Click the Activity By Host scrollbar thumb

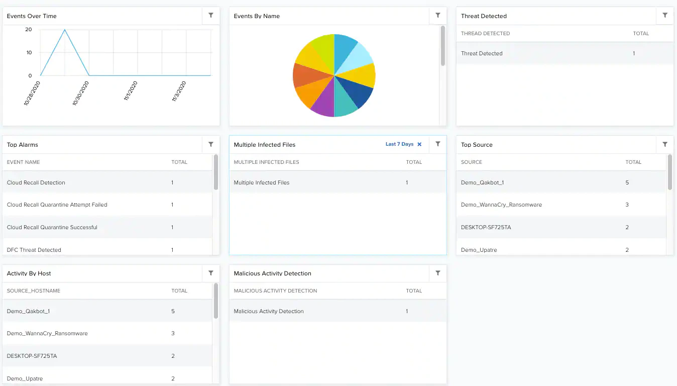(216, 301)
